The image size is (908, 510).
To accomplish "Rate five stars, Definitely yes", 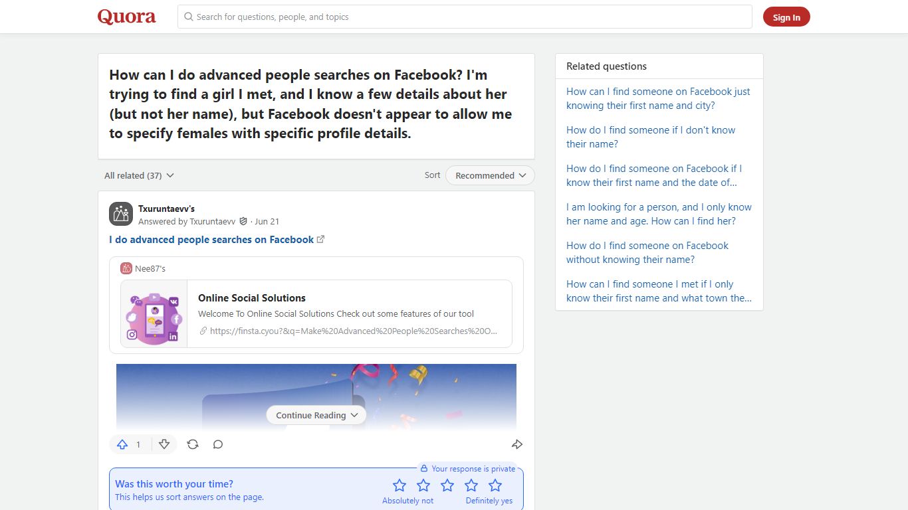I will pyautogui.click(x=495, y=485).
